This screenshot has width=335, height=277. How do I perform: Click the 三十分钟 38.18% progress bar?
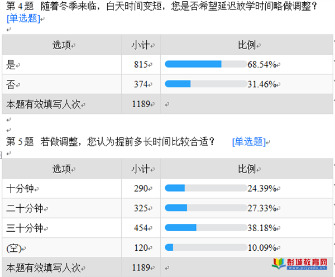click(x=205, y=227)
